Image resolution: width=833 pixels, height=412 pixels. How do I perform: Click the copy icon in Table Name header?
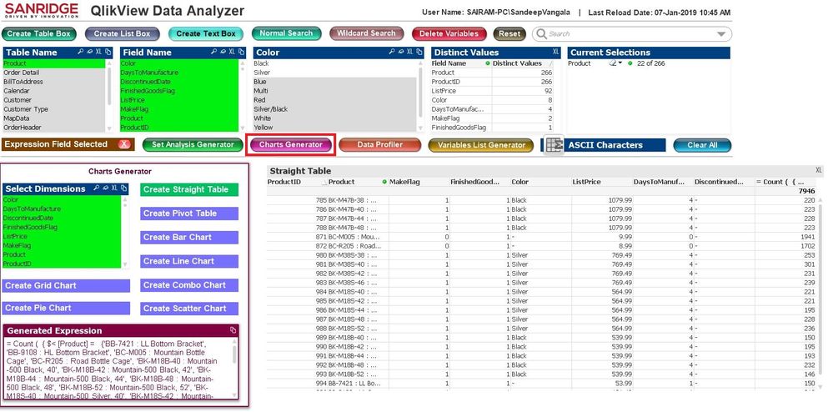[108, 52]
